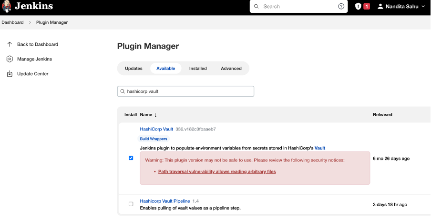
Task: Click the Update Center download icon
Action: [x=10, y=74]
